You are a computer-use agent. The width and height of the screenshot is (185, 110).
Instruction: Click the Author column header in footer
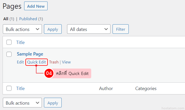[x=106, y=89]
